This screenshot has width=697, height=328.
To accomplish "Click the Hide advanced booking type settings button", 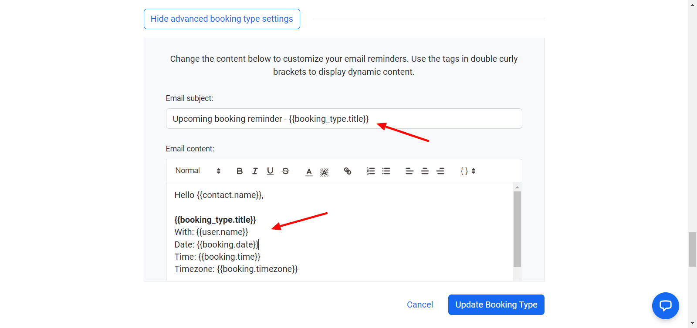I will tap(222, 19).
